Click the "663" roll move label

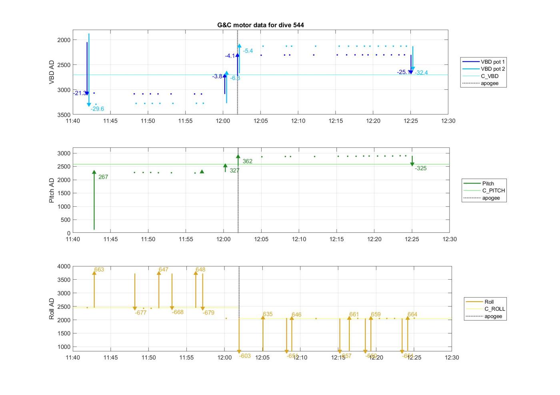click(x=99, y=269)
